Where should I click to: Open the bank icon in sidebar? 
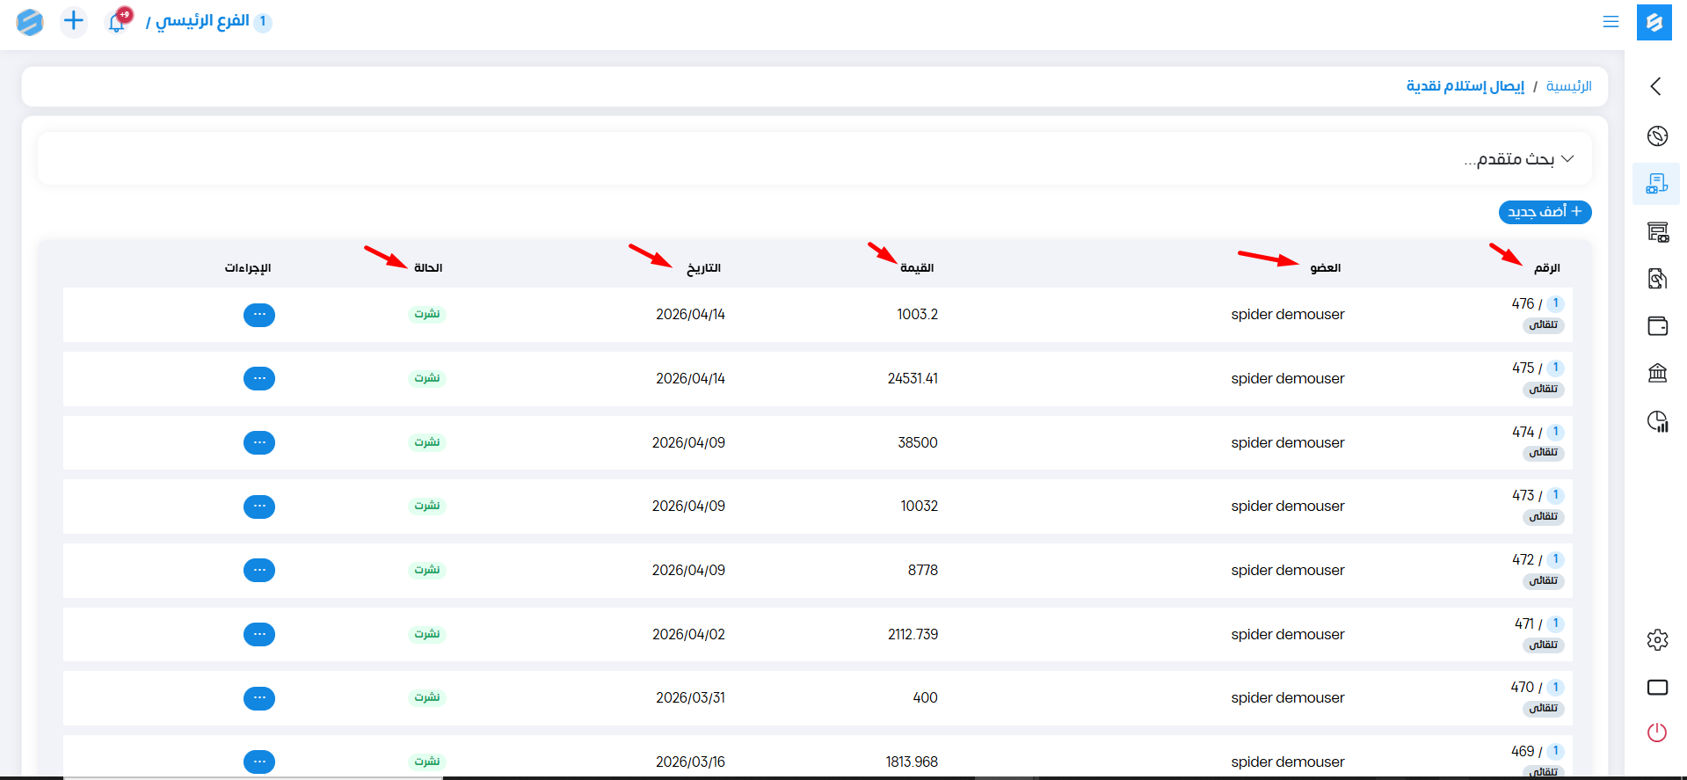coord(1657,374)
